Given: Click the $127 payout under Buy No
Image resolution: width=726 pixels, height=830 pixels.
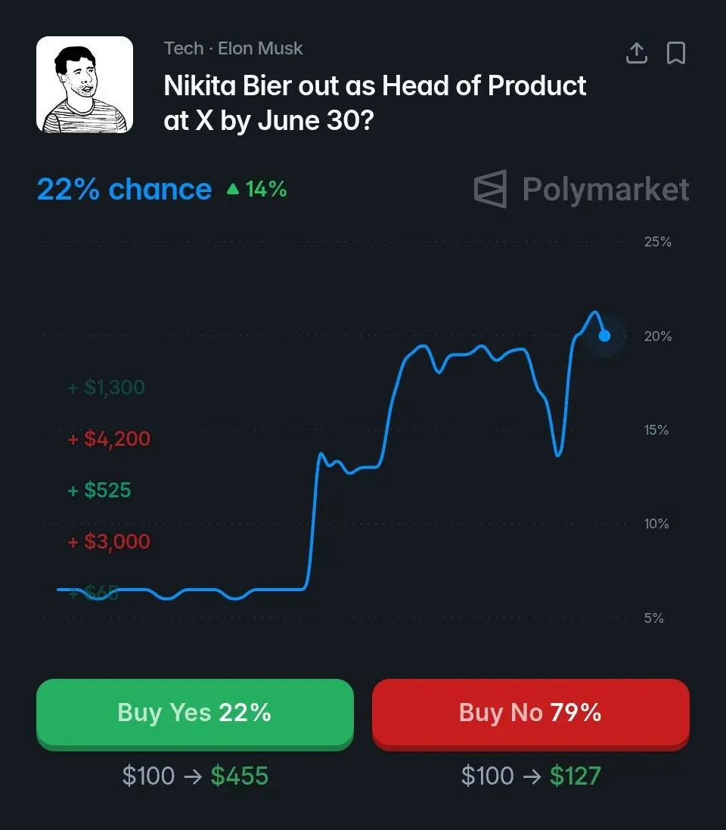Looking at the screenshot, I should tap(575, 776).
